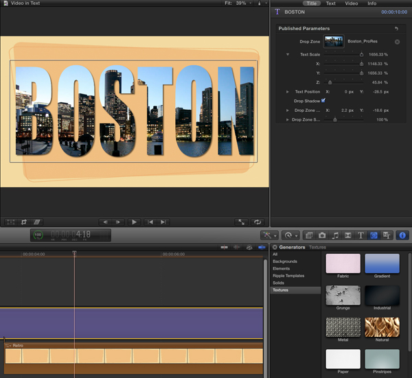Viewport: 412px width, 378px height.
Task: Expand the Text Position parameter
Action: [288, 92]
